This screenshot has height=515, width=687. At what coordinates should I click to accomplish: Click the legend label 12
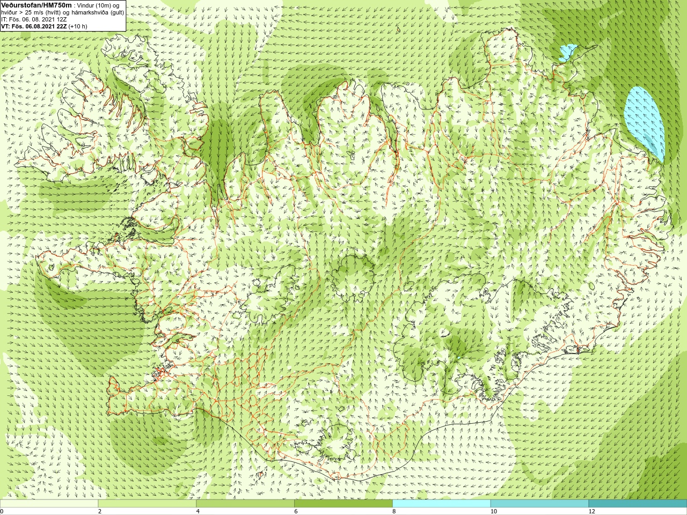click(x=592, y=511)
